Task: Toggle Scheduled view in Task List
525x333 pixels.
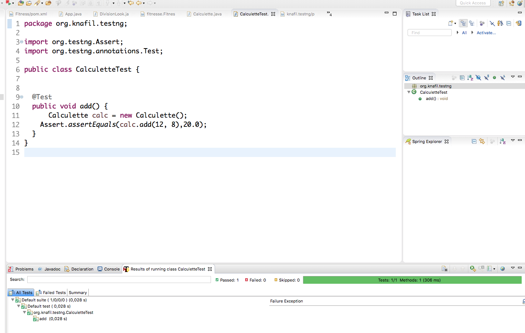Action: click(472, 23)
